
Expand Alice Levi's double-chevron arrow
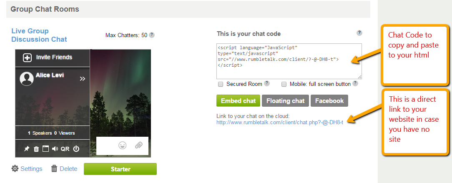coord(83,78)
